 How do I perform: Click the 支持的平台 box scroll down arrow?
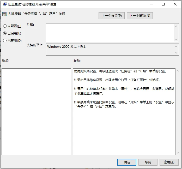pos(177,53)
